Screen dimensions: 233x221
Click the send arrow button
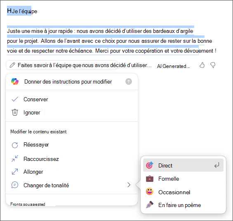pos(129,81)
